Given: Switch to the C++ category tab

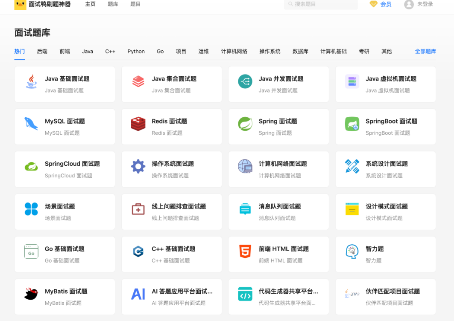Looking at the screenshot, I should [110, 52].
